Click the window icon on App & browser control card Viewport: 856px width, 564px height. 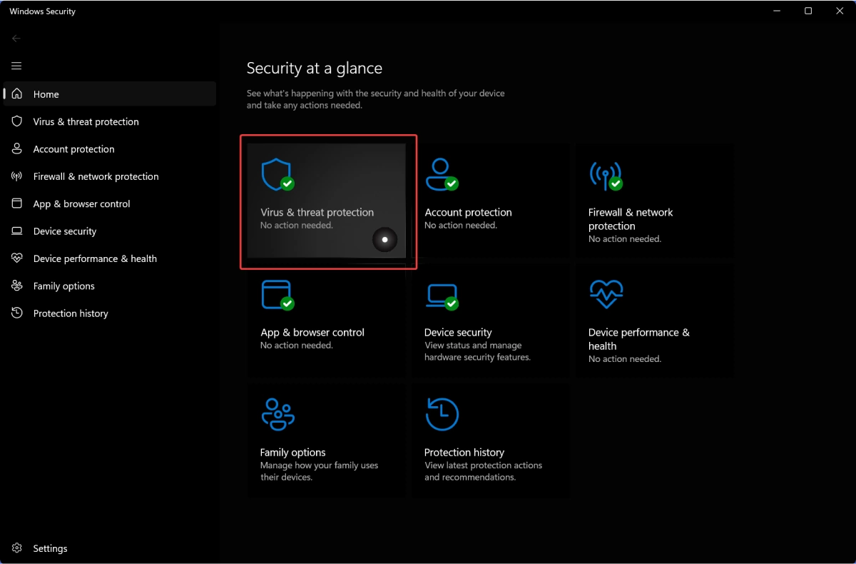click(277, 295)
